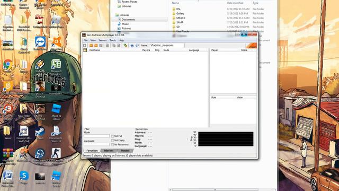Open Google Chrome desktop icon
Image resolution: width=339 pixels, height=191 pixels.
click(8, 64)
